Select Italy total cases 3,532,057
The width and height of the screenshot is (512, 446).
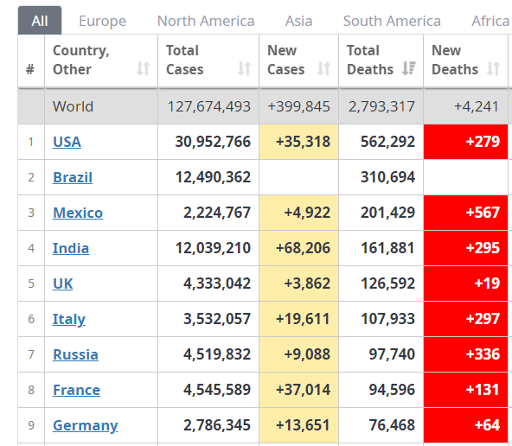[217, 319]
